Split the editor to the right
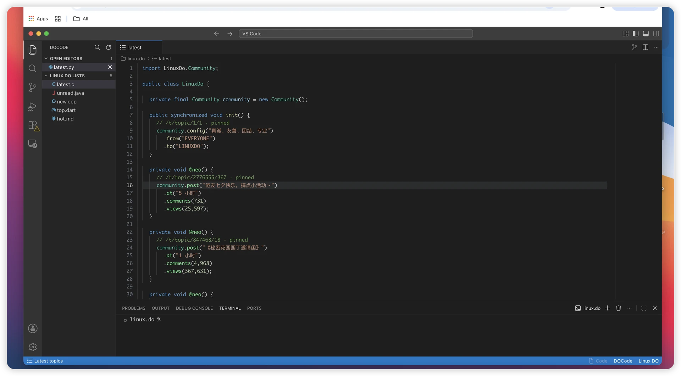The height and width of the screenshot is (376, 681). [646, 47]
